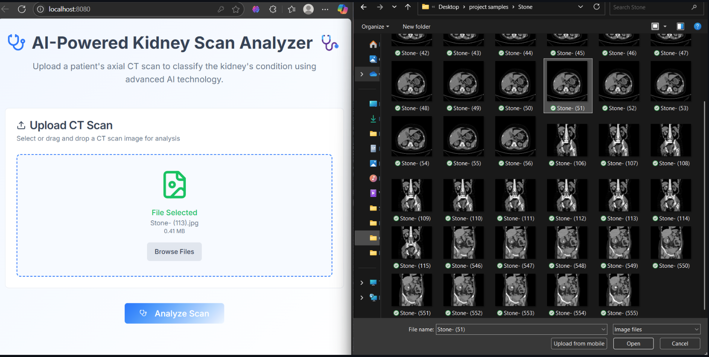
Task: Click the site information icon in address bar
Action: [40, 9]
